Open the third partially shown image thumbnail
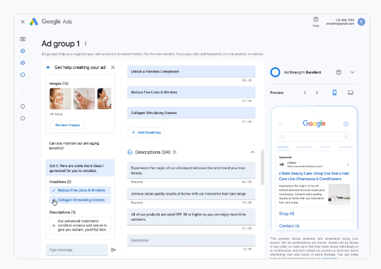This screenshot has width=381, height=269. 104,99
